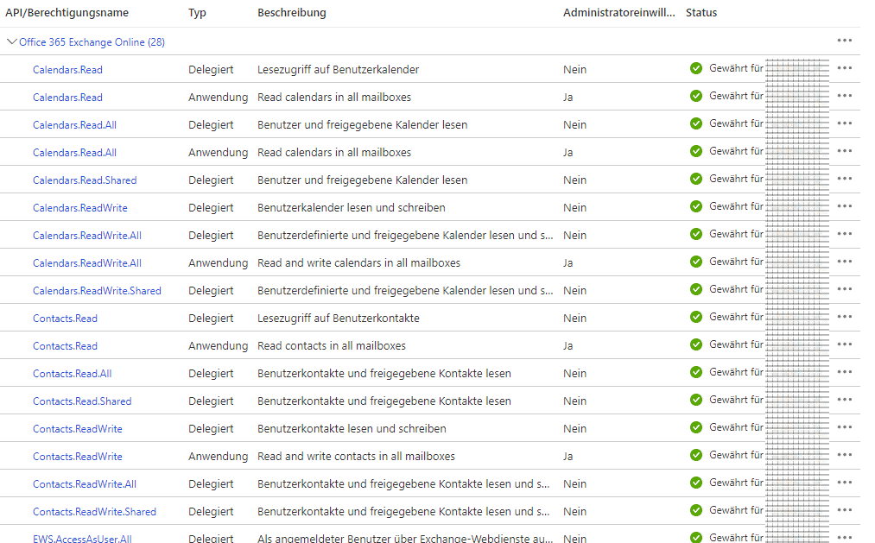This screenshot has height=543, width=875.
Task: Open the EWS.AccessAsUser.All permission link
Action: [x=82, y=539]
